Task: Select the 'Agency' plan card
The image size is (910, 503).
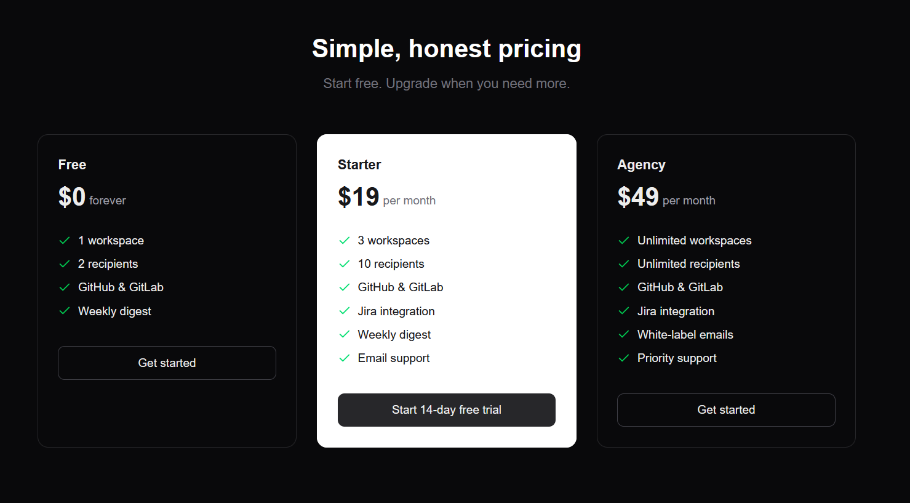Action: (x=725, y=289)
